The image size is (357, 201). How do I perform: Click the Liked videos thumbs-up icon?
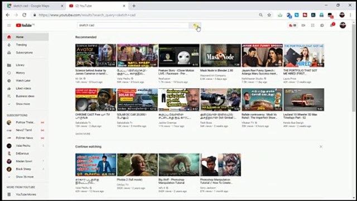click(x=9, y=88)
